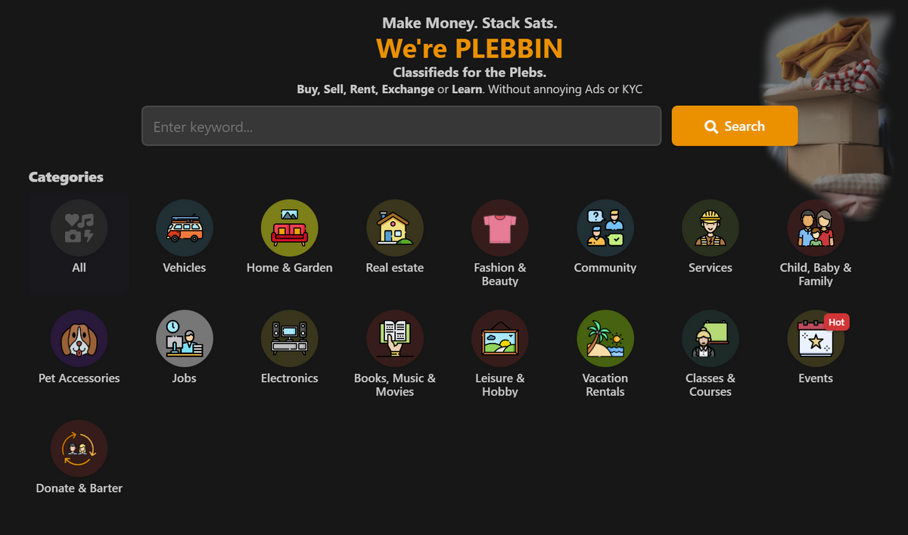Select the All categories icon

pos(79,228)
